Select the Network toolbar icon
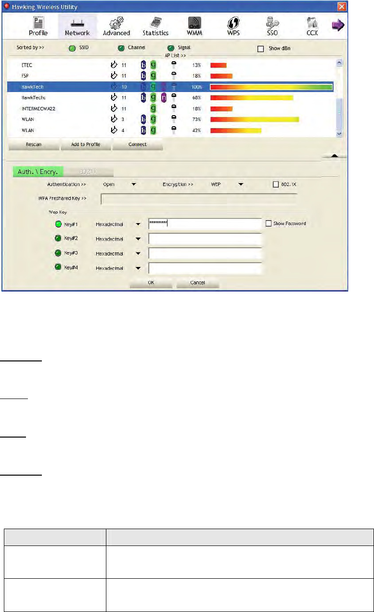The width and height of the screenshot is (374, 612). click(77, 26)
